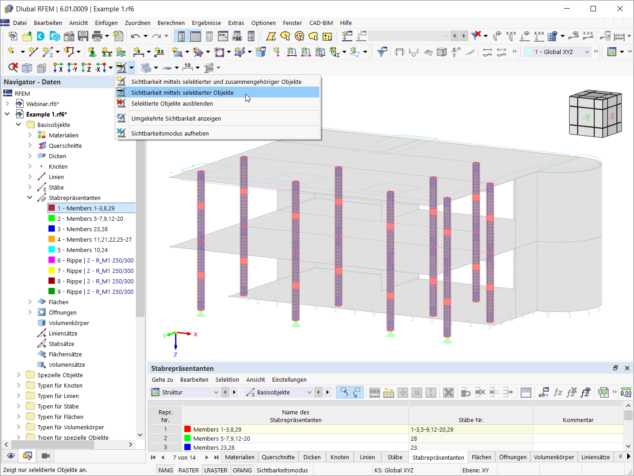634x476 pixels.
Task: Click the Export to Excel table icon
Action: click(603, 392)
